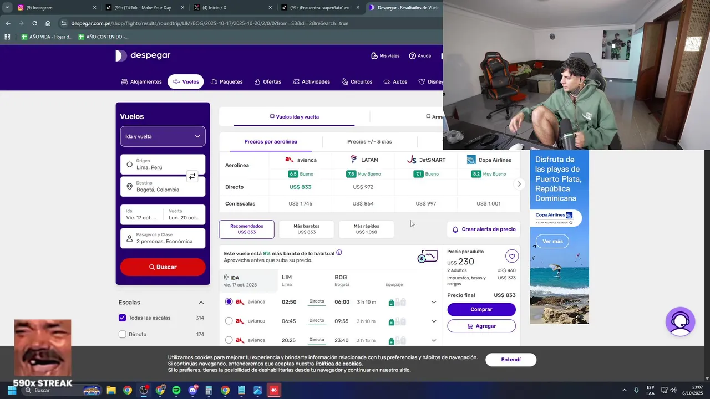Image resolution: width=710 pixels, height=399 pixels.
Task: Select Precios por aerolínea tab
Action: pos(271,142)
